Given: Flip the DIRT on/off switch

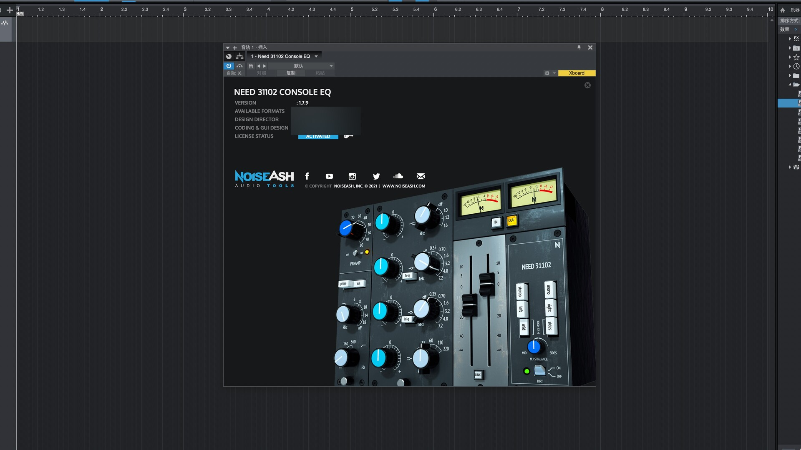Looking at the screenshot, I should click(540, 370).
